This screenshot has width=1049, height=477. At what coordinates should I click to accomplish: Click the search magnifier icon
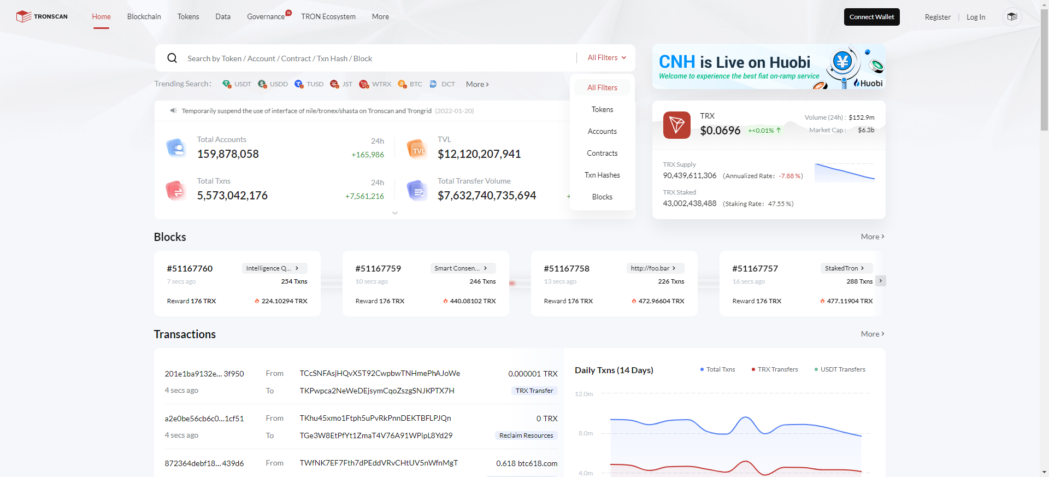(172, 58)
